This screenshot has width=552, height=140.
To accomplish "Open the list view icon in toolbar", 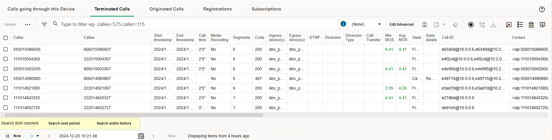I will tap(520, 24).
